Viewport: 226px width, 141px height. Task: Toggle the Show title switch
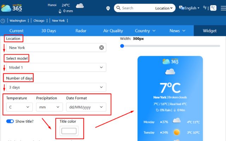[10, 121]
